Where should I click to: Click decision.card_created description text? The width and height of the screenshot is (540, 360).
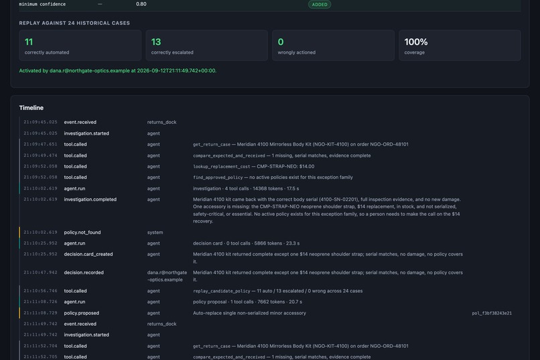(328, 257)
